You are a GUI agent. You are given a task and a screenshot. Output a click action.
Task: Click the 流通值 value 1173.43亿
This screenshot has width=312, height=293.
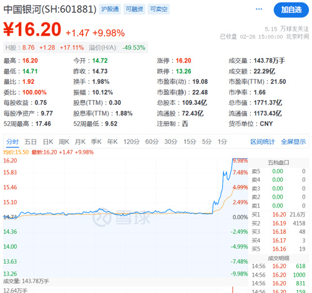coord(268,114)
